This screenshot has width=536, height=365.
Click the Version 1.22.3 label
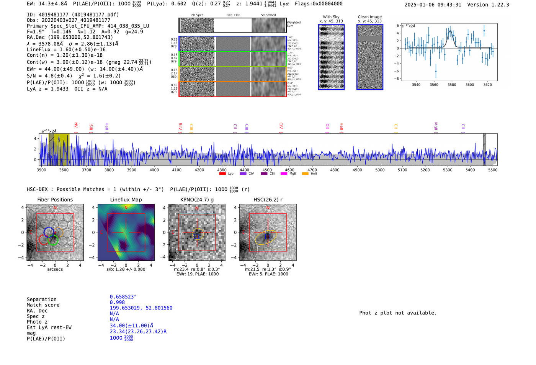[x=488, y=5]
